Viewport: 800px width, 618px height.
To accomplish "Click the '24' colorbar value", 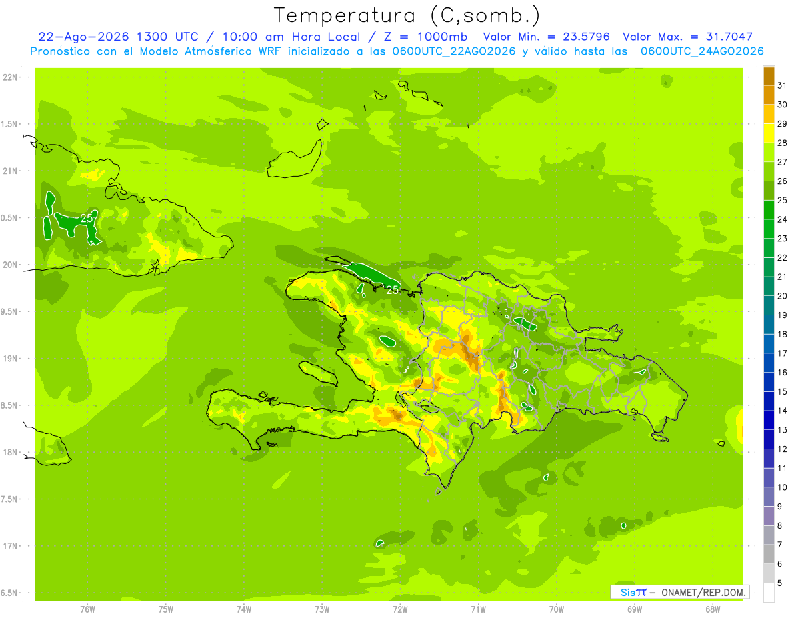I will click(783, 219).
